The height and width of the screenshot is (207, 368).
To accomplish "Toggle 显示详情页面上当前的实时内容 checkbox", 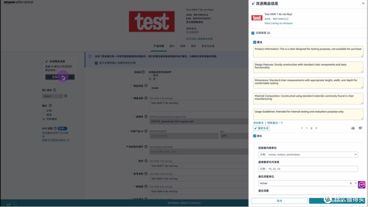I will (96, 63).
